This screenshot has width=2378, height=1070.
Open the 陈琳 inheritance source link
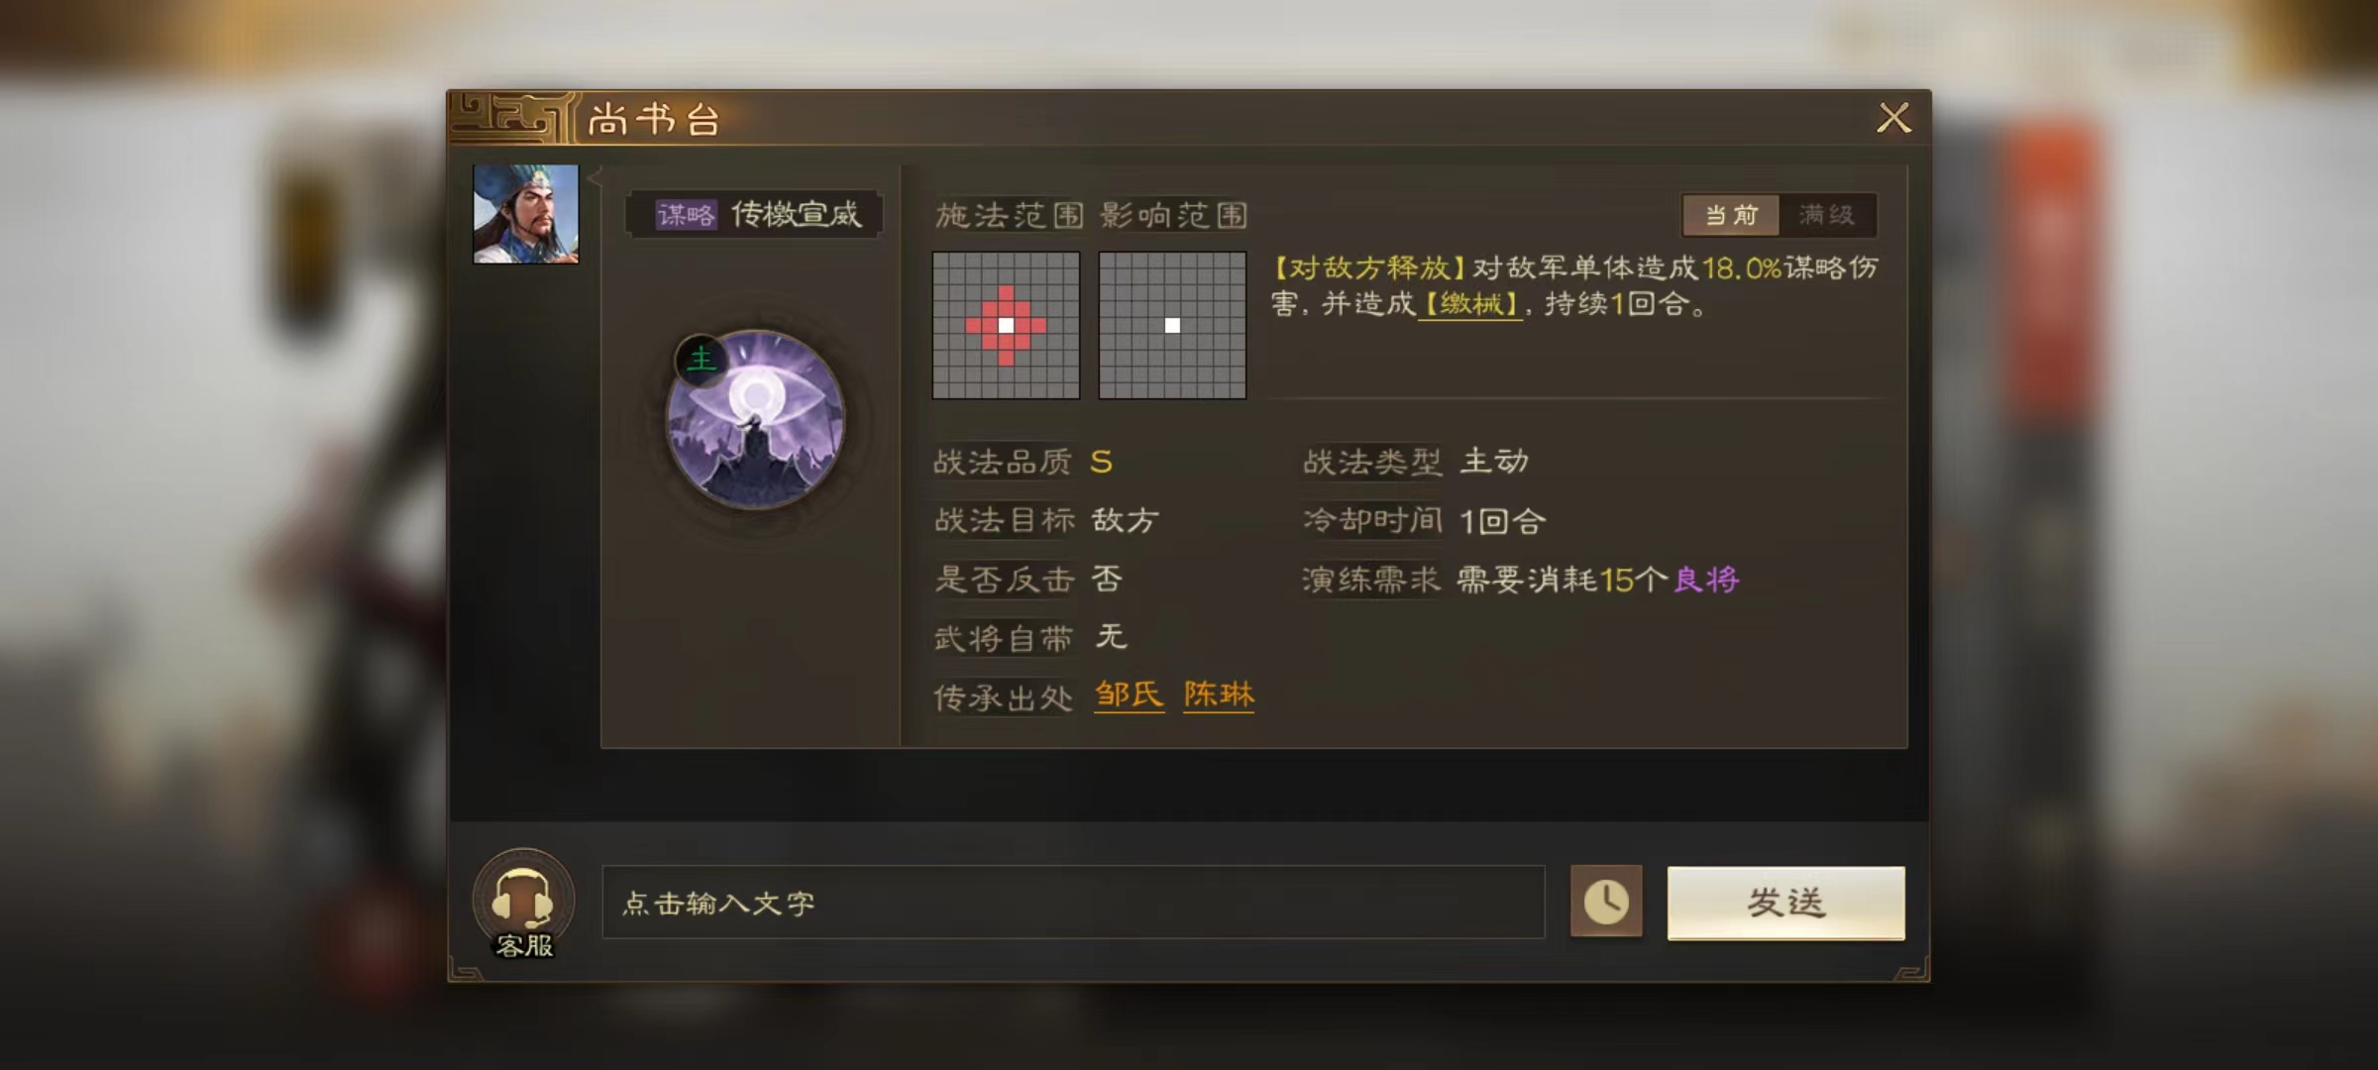pyautogui.click(x=1219, y=695)
